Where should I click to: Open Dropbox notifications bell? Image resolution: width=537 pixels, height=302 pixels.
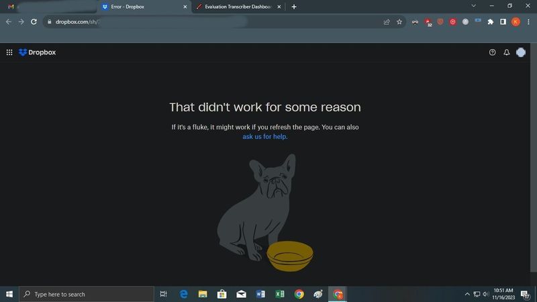pos(507,52)
